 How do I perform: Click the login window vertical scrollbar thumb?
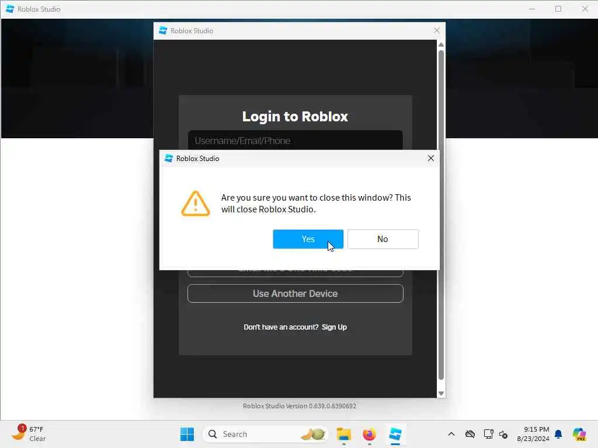point(441,215)
